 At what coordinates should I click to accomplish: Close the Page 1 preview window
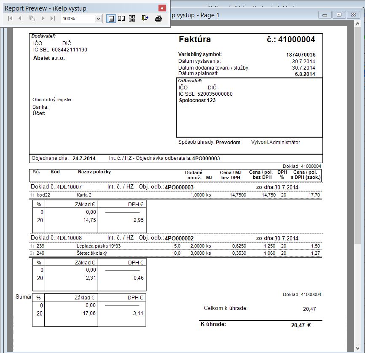[353, 15]
